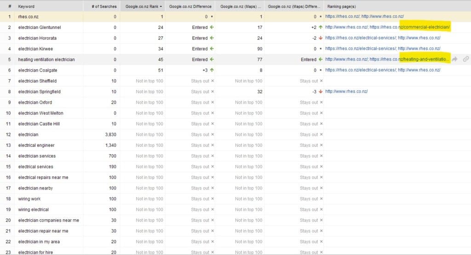Open the electrical-services link in the electrician Hororata row
The width and height of the screenshot is (471, 255).
[x=361, y=38]
